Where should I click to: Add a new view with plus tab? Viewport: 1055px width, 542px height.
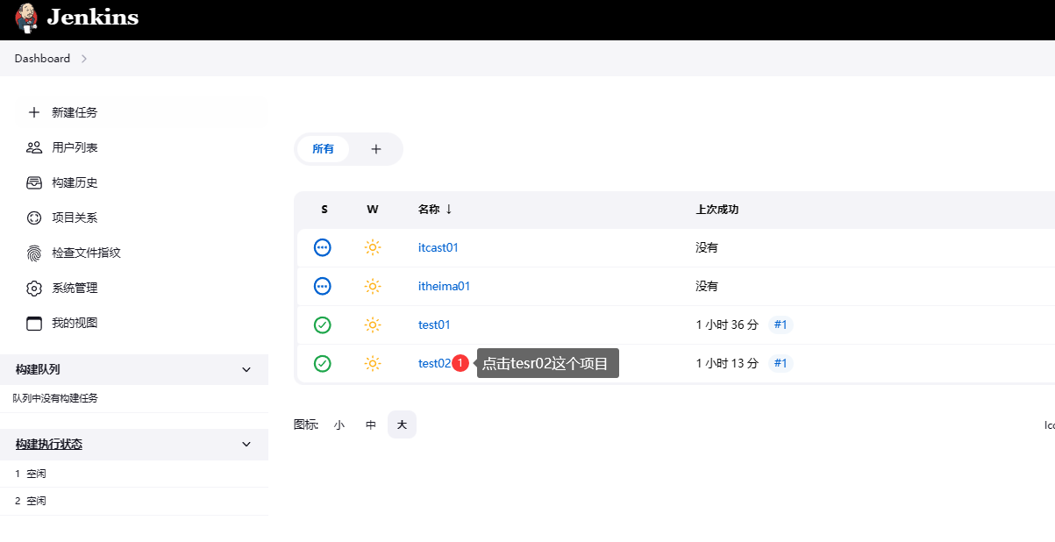(x=376, y=149)
